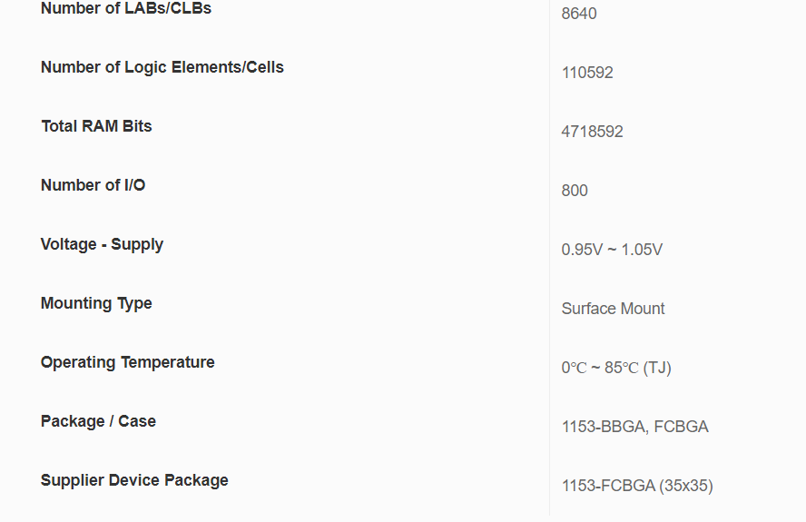This screenshot has height=522, width=806.
Task: Select the 1153-BBGA, FCBGA value
Action: [x=634, y=427]
